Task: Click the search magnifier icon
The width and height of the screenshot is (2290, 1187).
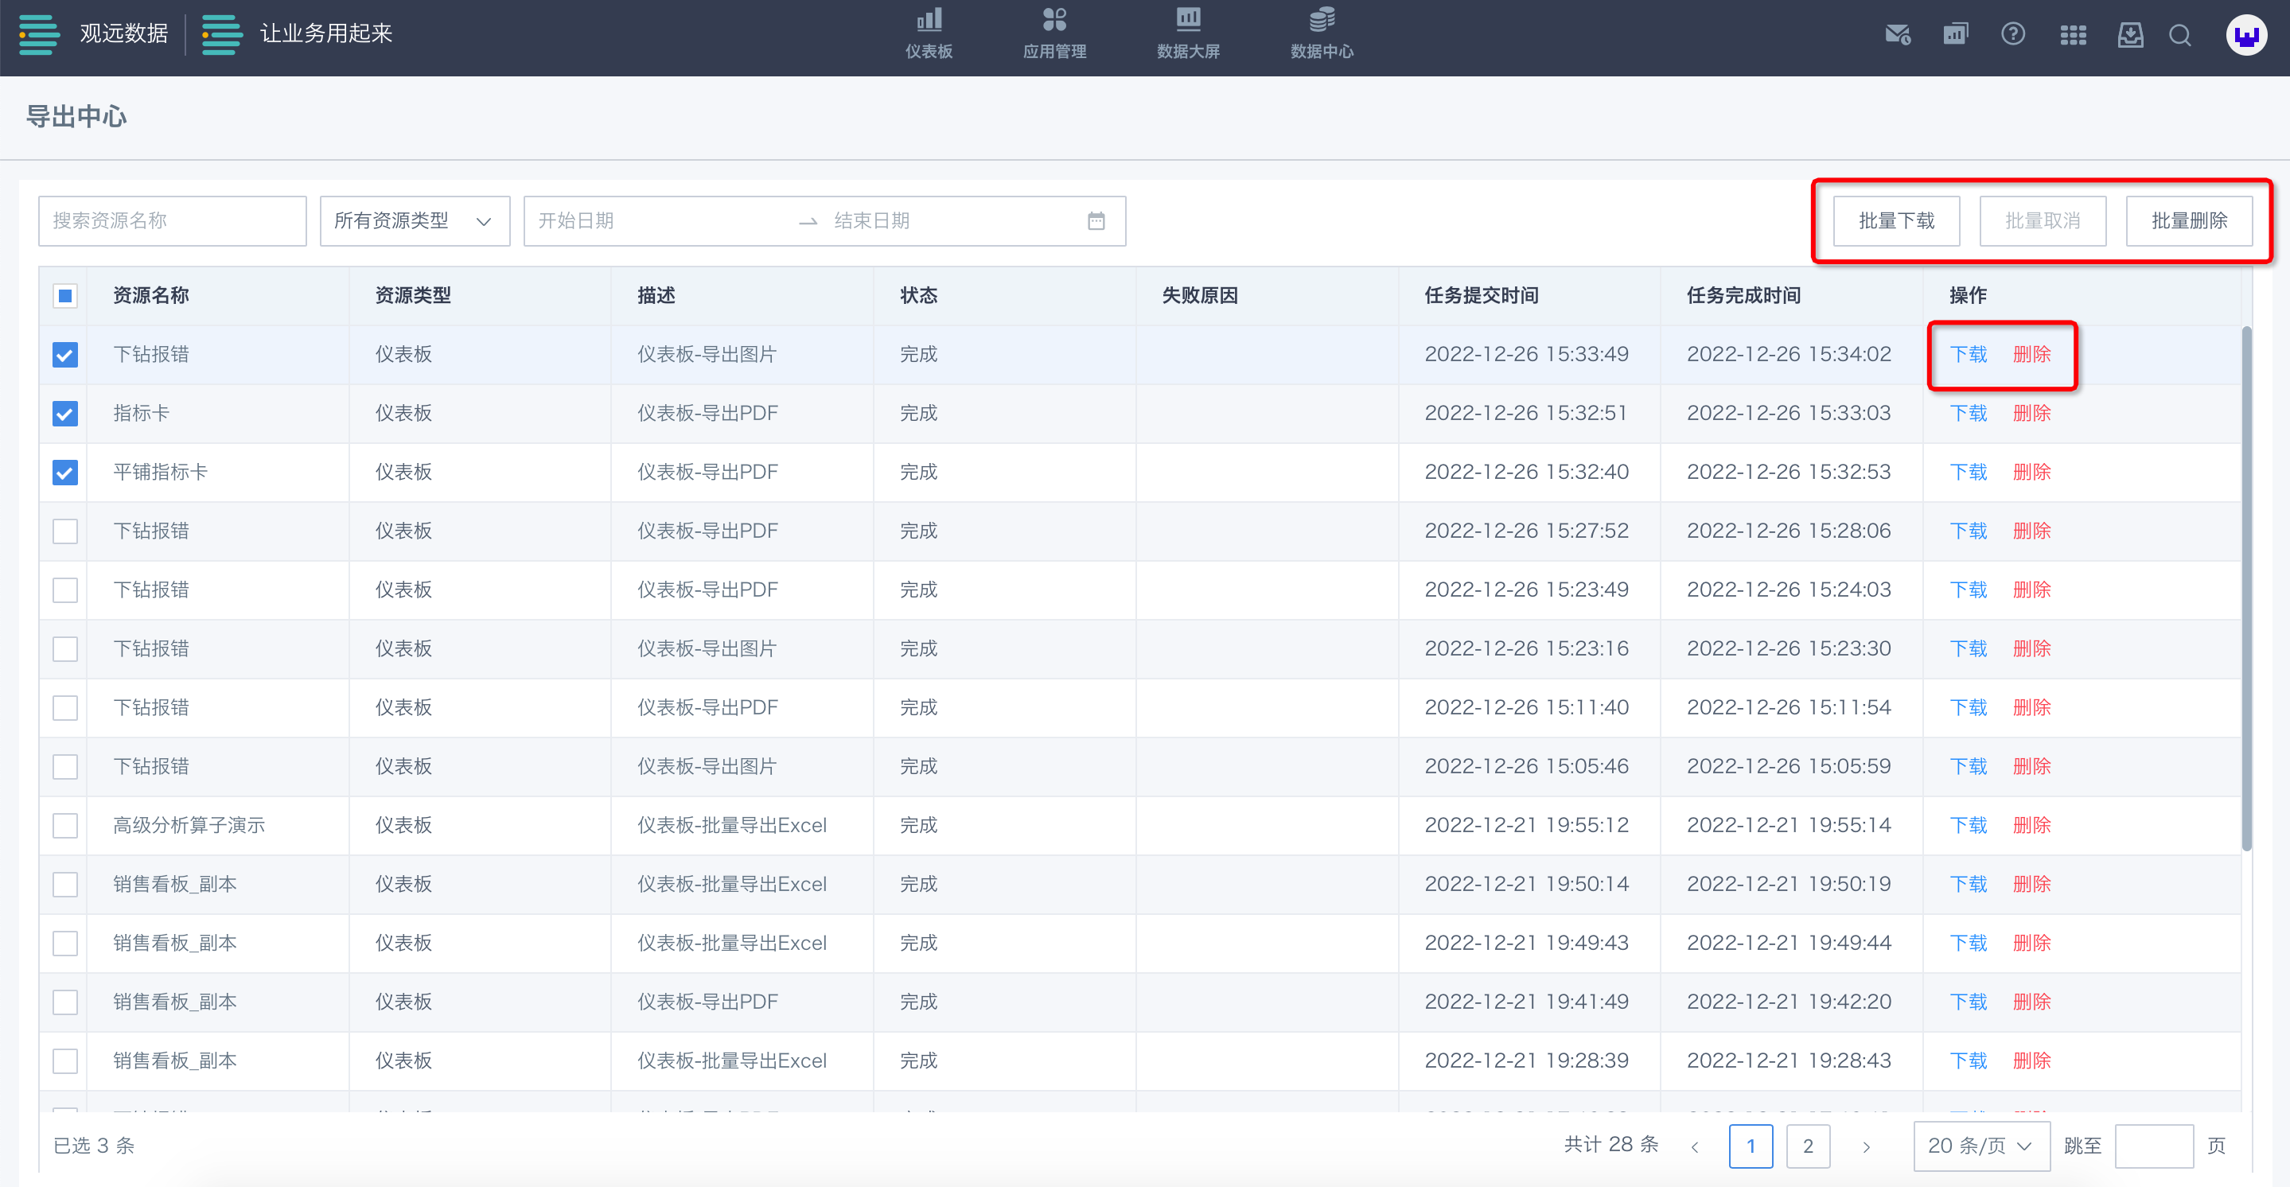Action: click(x=2179, y=35)
